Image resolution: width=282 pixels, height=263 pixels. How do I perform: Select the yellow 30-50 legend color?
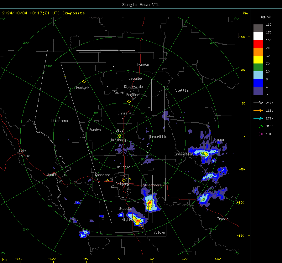258,60
